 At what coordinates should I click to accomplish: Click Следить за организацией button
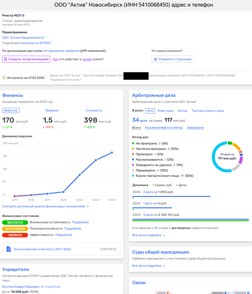click(26, 59)
